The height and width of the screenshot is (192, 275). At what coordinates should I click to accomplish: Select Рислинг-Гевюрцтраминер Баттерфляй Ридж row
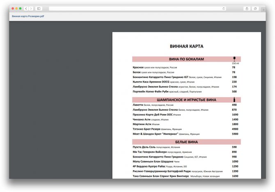pyautogui.click(x=186, y=171)
